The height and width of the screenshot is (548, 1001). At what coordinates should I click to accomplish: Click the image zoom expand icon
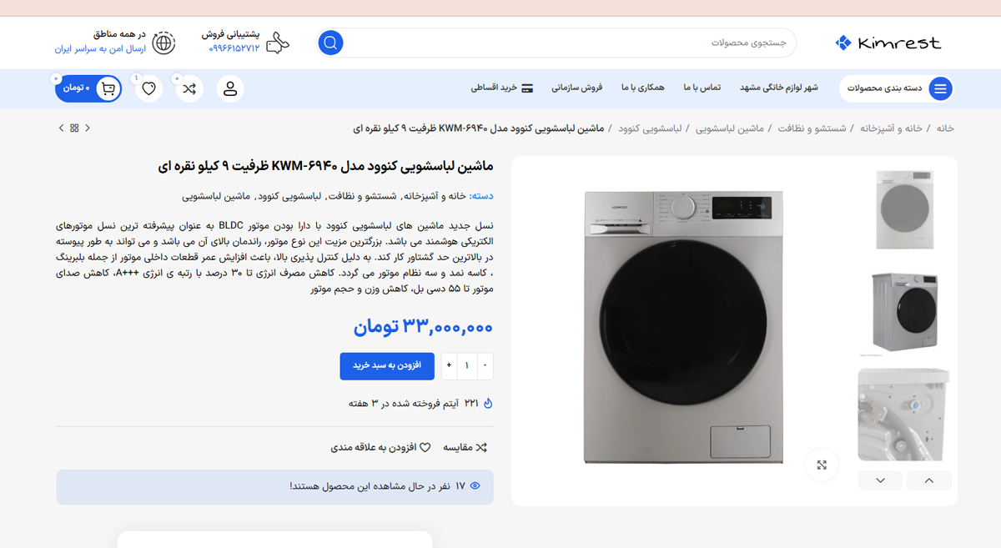(821, 465)
